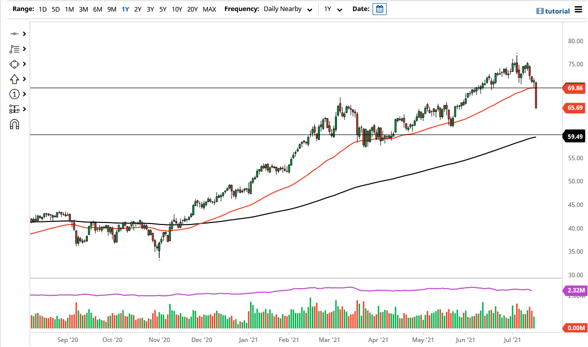Open the hamburger menu
The image size is (588, 347).
click(x=578, y=9)
